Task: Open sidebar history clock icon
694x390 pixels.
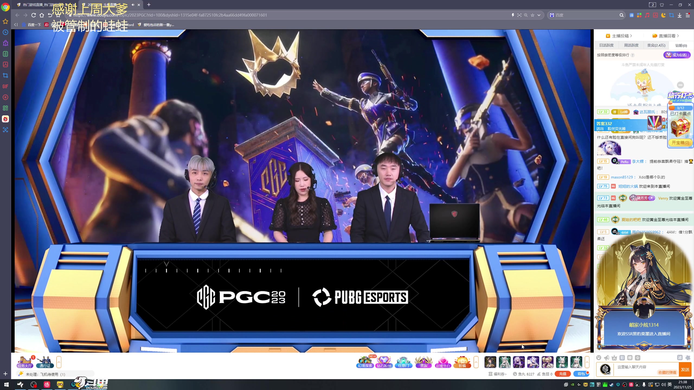Action: pos(5,32)
